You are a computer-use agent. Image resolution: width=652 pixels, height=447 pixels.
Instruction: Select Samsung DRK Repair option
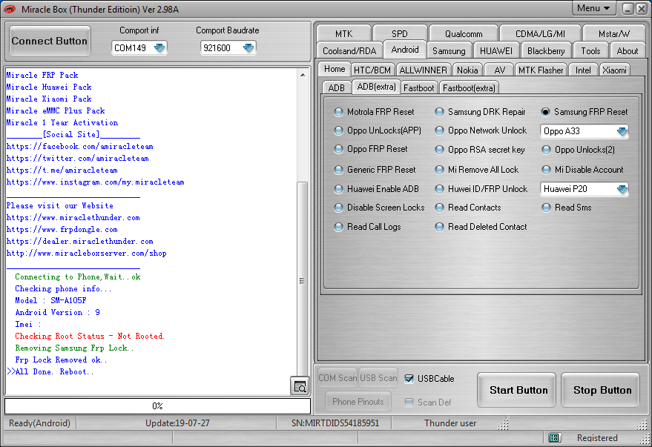tap(439, 112)
